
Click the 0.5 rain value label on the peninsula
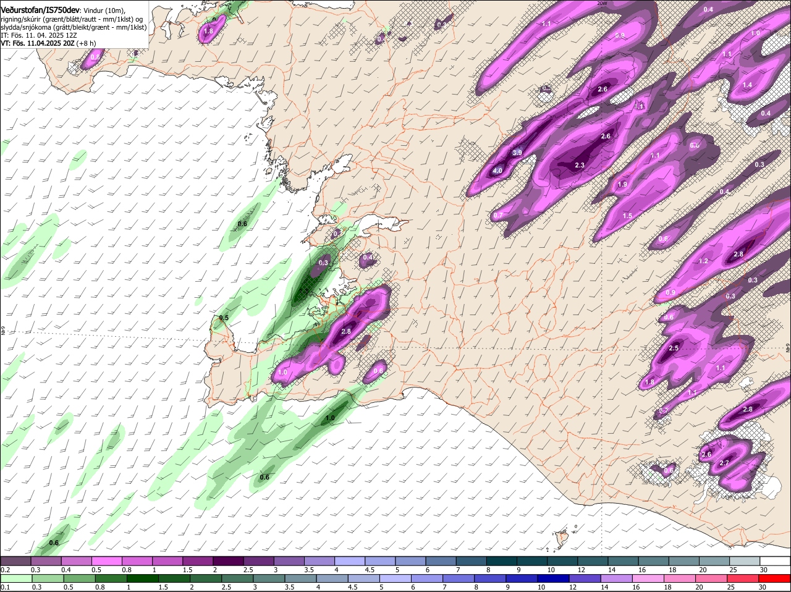pyautogui.click(x=224, y=318)
